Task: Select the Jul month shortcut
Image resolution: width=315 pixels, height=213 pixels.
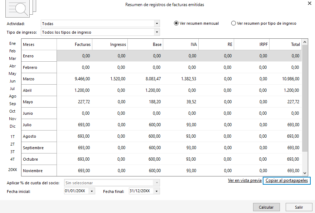Action: 13,89
